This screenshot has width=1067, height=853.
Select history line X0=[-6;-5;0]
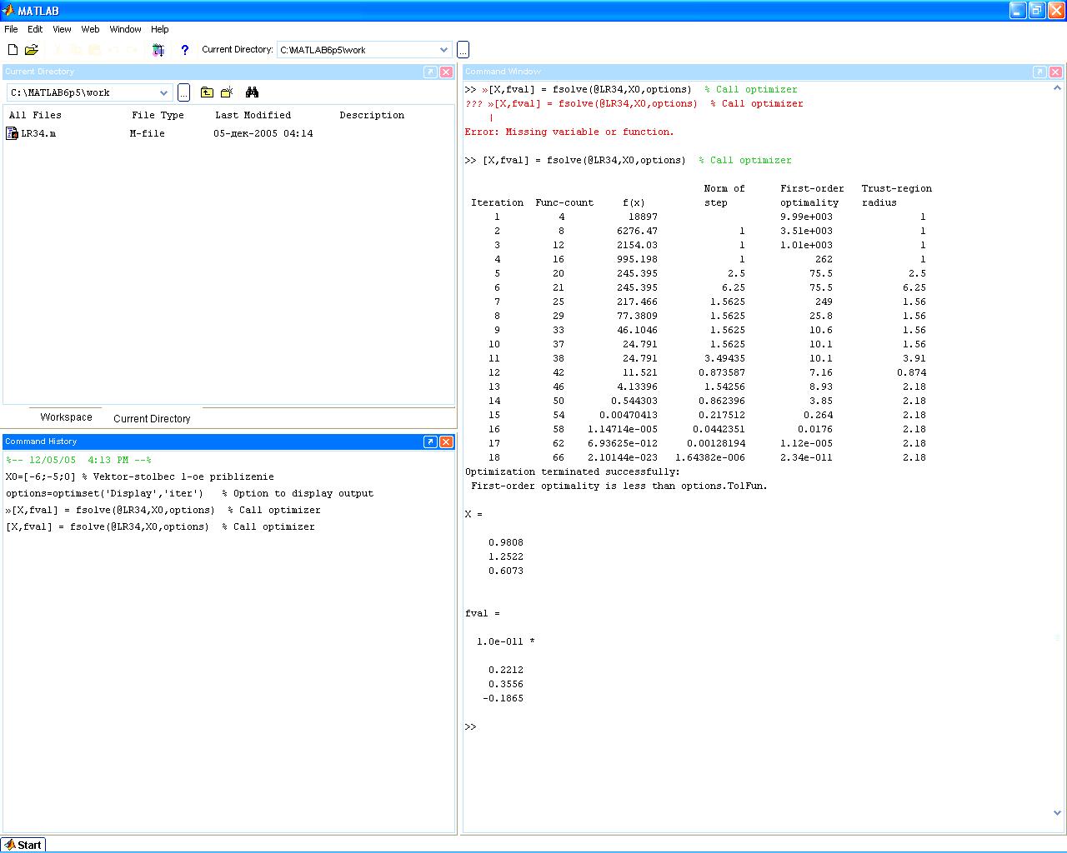tap(140, 476)
